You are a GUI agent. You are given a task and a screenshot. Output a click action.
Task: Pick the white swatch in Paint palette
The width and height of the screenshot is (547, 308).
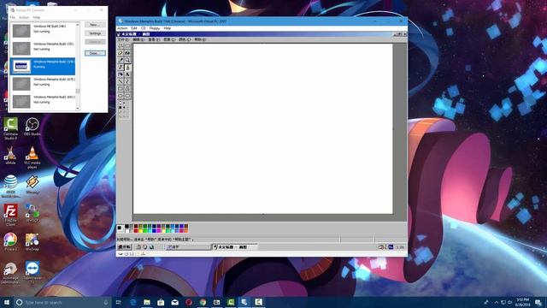(127, 230)
